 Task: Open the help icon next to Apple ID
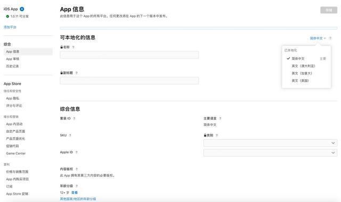pyautogui.click(x=76, y=152)
